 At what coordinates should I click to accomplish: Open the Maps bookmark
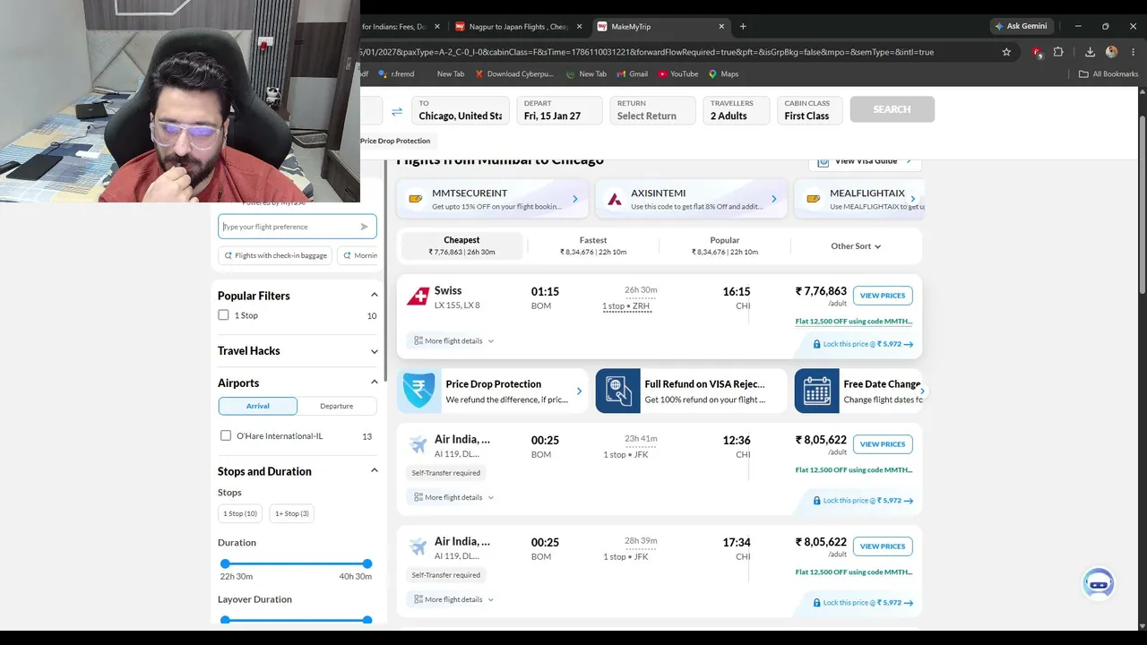click(723, 74)
